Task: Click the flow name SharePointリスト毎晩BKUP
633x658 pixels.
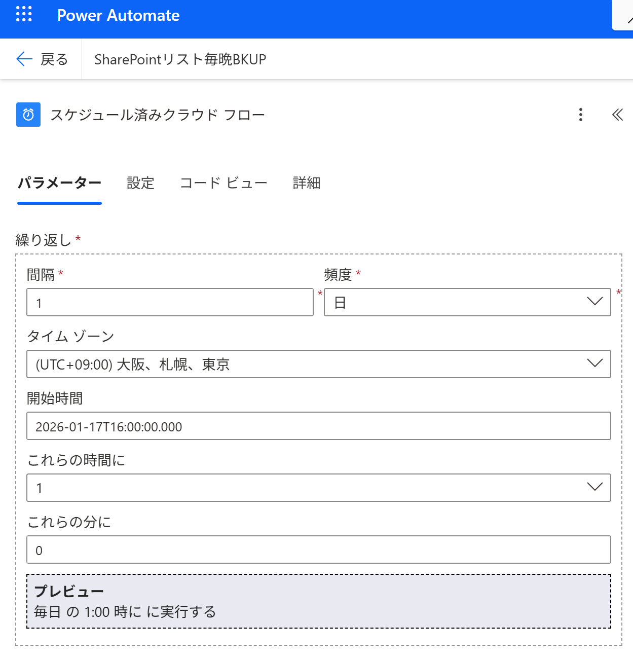Action: pyautogui.click(x=180, y=59)
